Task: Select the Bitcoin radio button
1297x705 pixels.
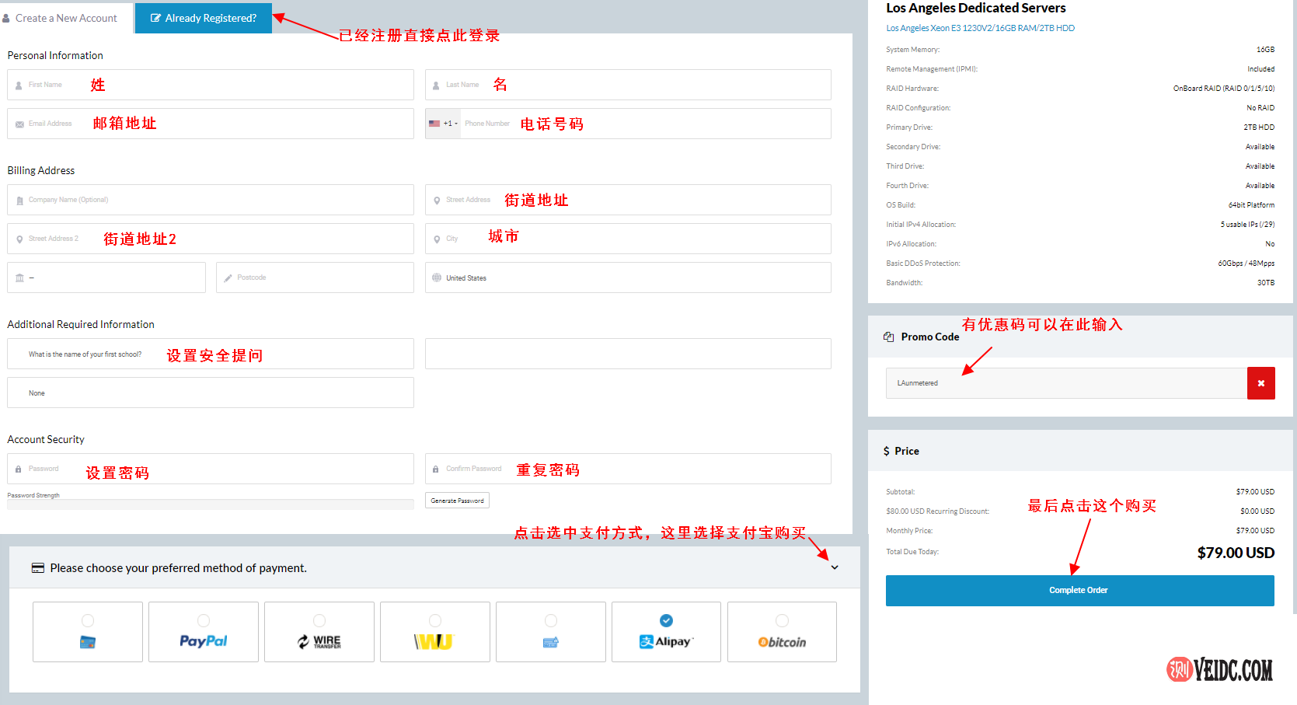Action: [782, 620]
